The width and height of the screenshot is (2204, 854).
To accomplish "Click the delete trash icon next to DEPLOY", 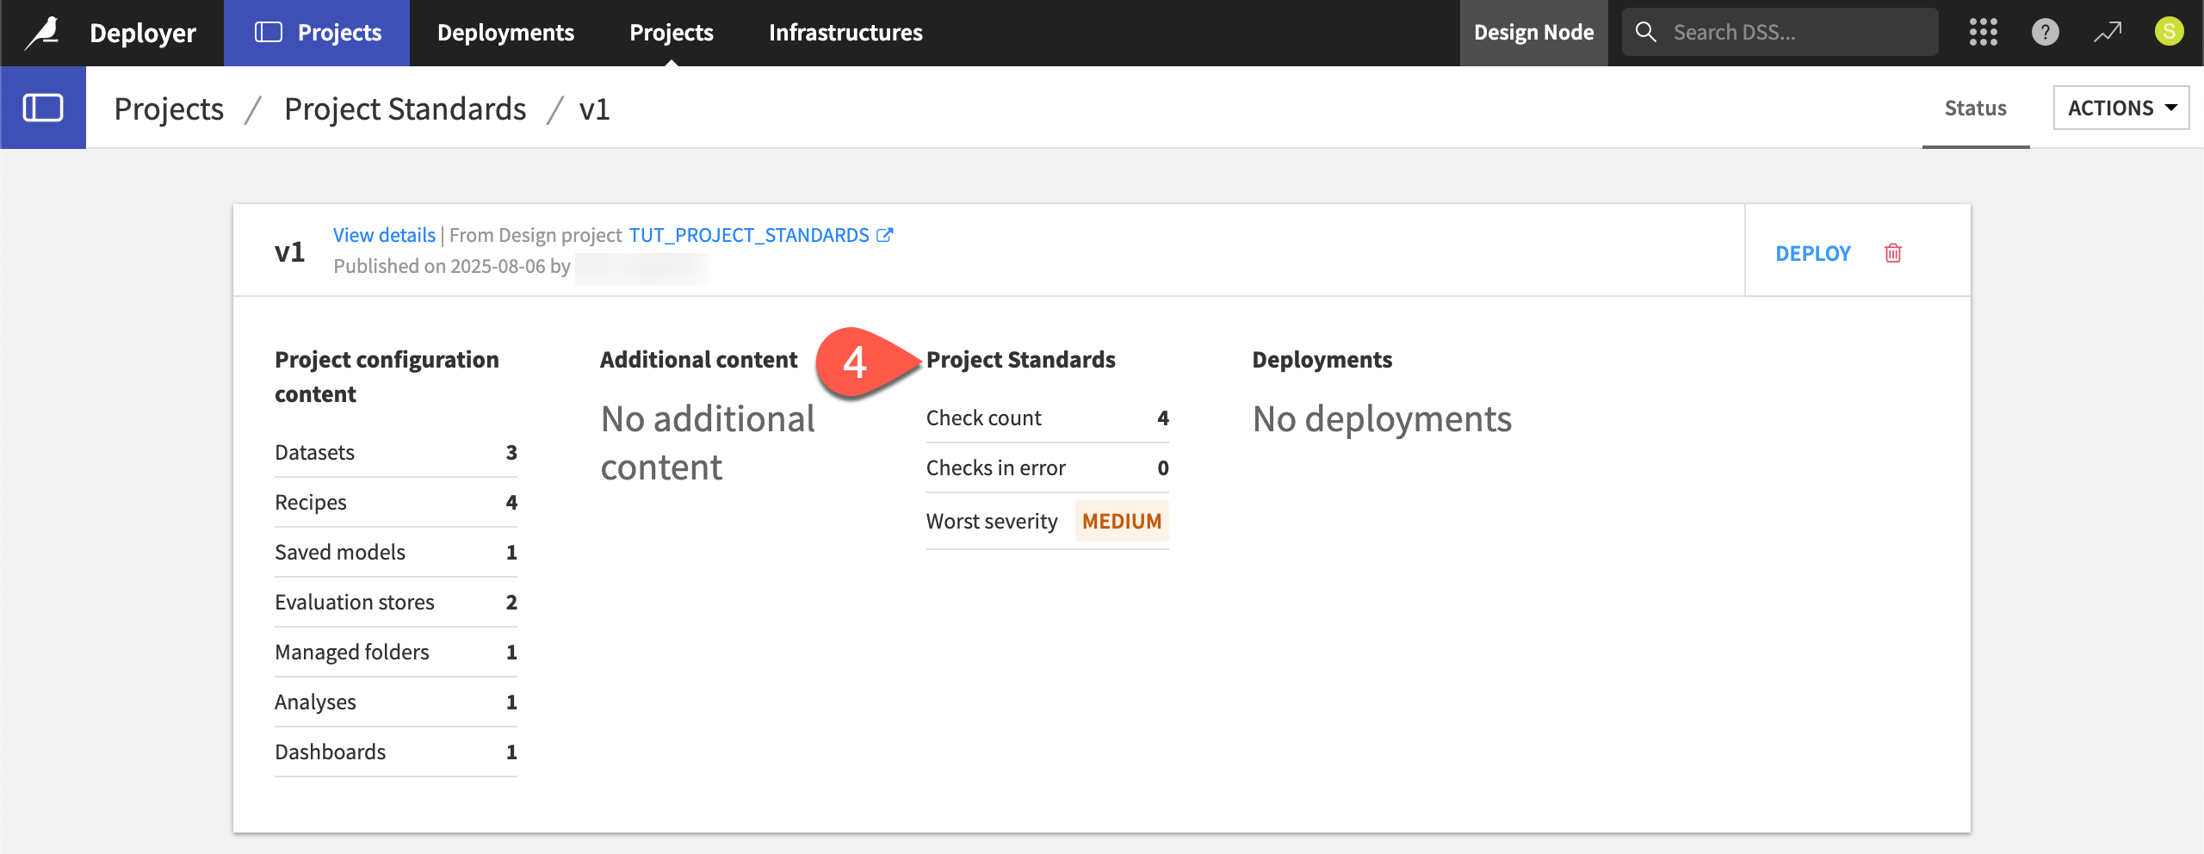I will pyautogui.click(x=1893, y=253).
